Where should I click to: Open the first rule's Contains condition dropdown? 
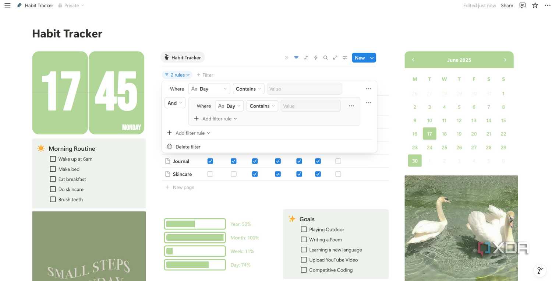point(249,89)
